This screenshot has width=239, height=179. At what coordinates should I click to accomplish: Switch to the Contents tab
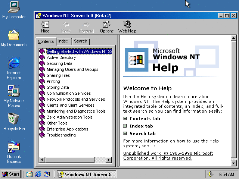[x=46, y=41]
